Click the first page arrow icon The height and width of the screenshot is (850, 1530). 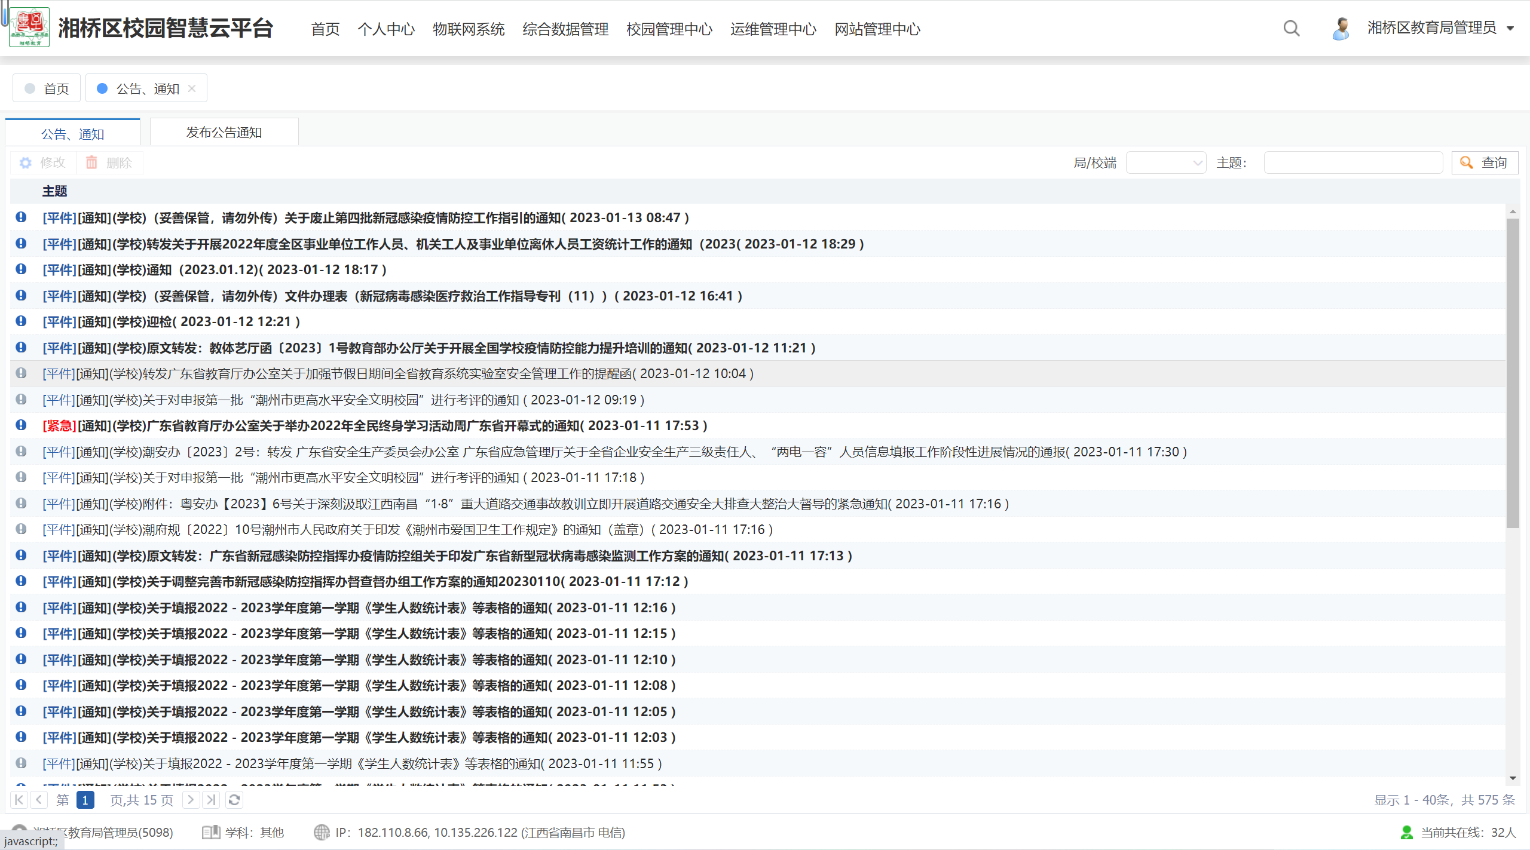pyautogui.click(x=19, y=800)
